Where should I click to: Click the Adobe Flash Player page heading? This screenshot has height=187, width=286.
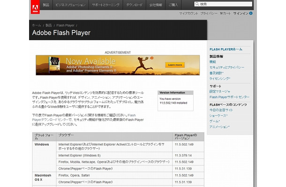point(61,33)
